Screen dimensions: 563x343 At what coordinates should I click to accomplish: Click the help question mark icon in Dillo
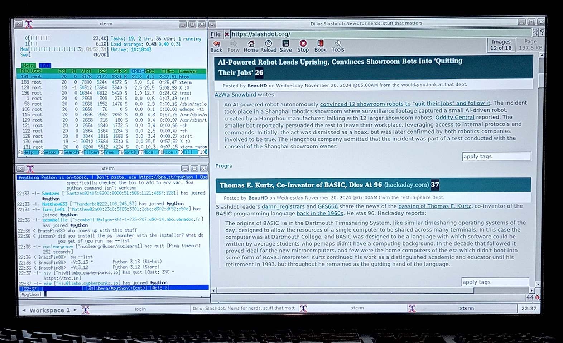point(542,32)
